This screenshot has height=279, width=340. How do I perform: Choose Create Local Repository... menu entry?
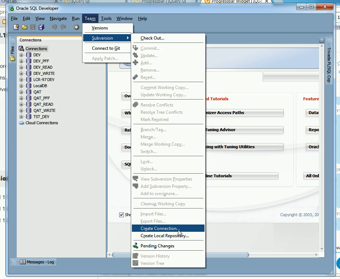[168, 236]
